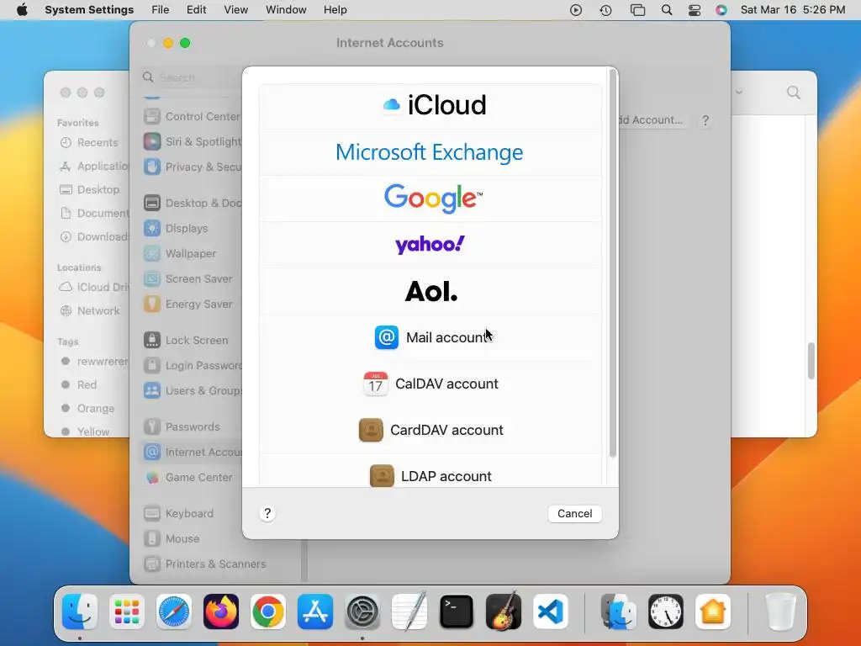Open Time Machine menu bar icon

pyautogui.click(x=605, y=10)
